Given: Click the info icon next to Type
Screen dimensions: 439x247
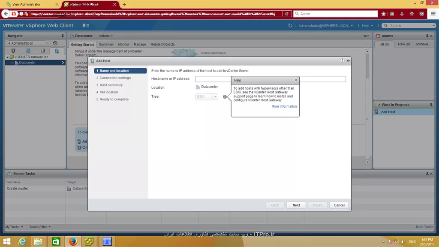Looking at the screenshot, I should pyautogui.click(x=225, y=96).
